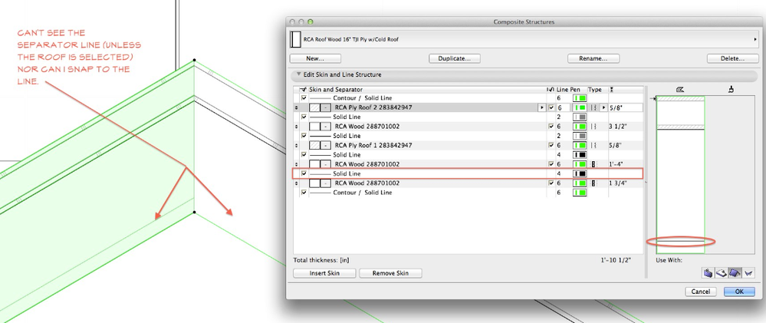This screenshot has width=766, height=323.
Task: Click Rename... button
Action: pyautogui.click(x=593, y=58)
